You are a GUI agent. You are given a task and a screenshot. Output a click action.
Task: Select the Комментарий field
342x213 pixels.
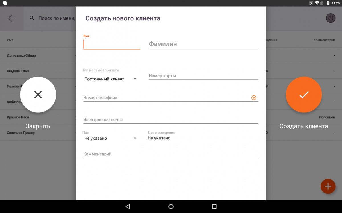tap(171, 154)
